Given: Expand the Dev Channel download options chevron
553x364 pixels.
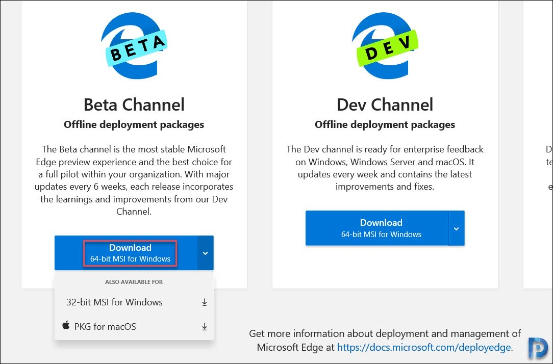Looking at the screenshot, I should click(457, 228).
